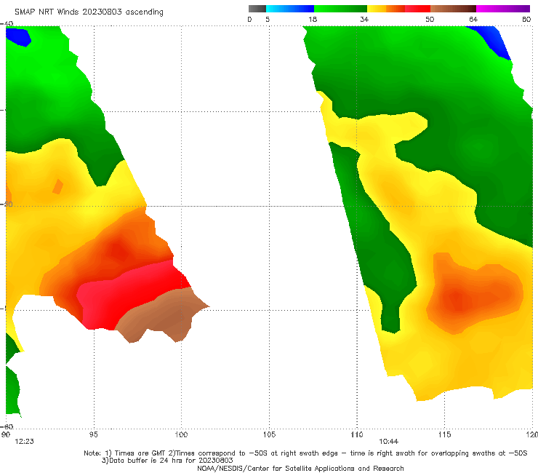
Task: Click the color bar label '50'
Action: coord(430,20)
